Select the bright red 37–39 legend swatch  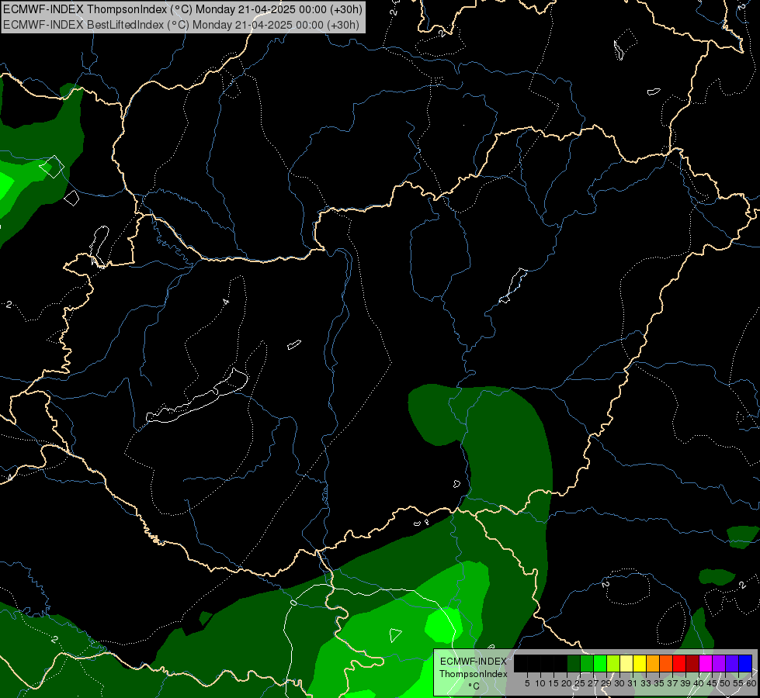(x=679, y=663)
